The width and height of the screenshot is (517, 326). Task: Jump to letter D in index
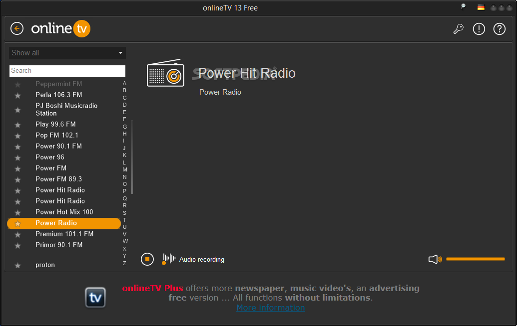pyautogui.click(x=124, y=105)
